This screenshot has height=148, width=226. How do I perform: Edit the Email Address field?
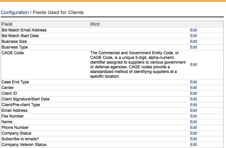pyautogui.click(x=193, y=110)
